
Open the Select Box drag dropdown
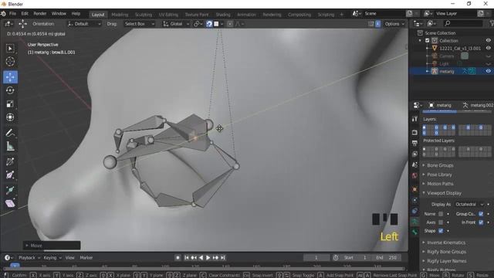pos(139,24)
